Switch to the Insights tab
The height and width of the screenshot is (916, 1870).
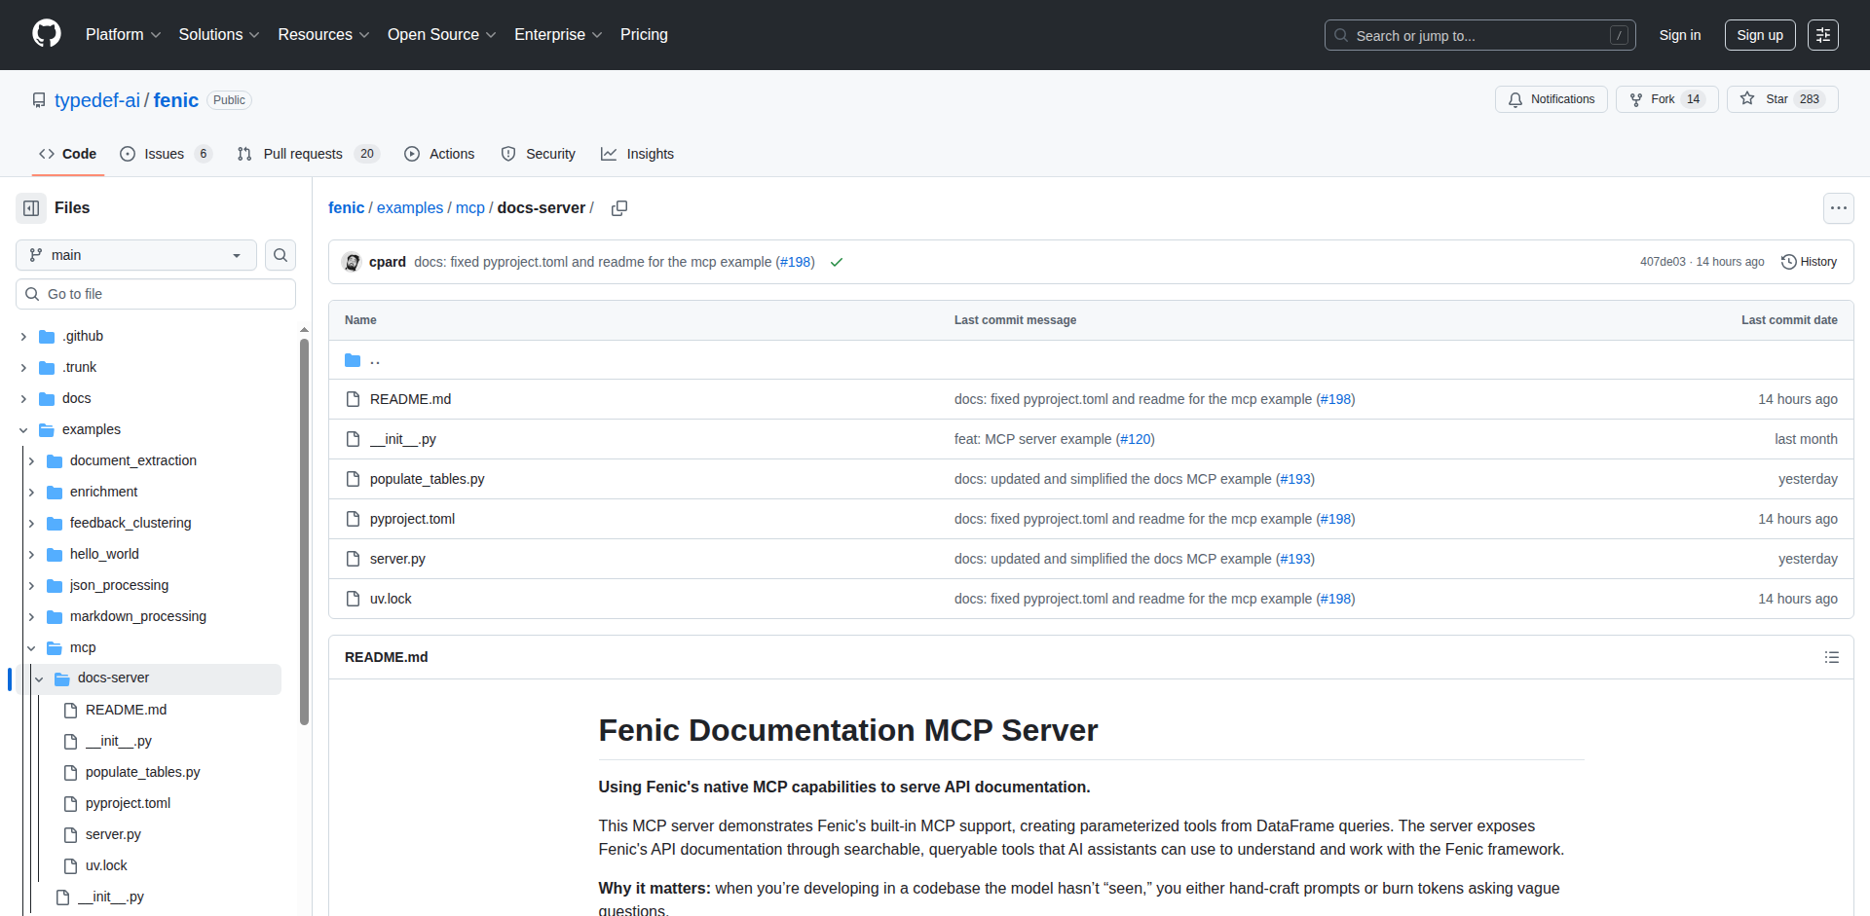[x=638, y=154]
